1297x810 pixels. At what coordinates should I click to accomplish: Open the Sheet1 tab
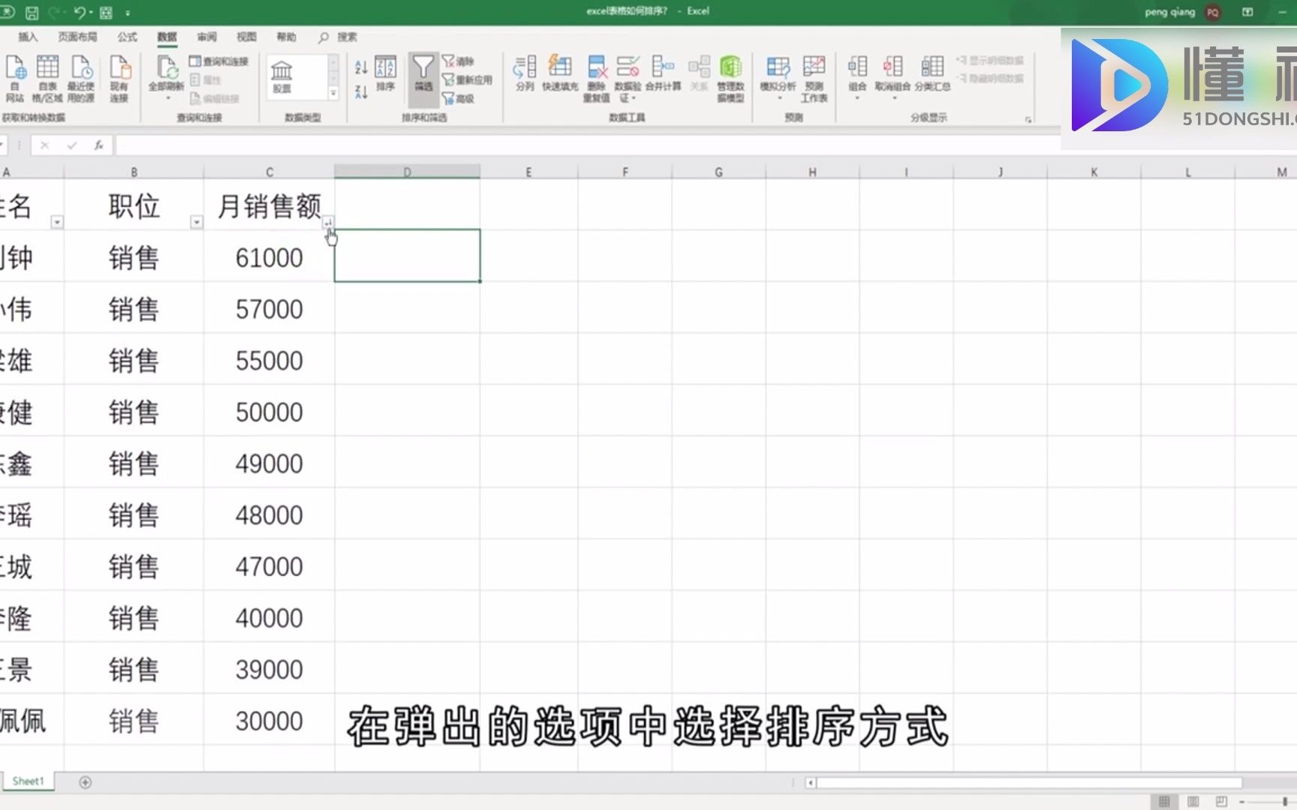(x=29, y=781)
